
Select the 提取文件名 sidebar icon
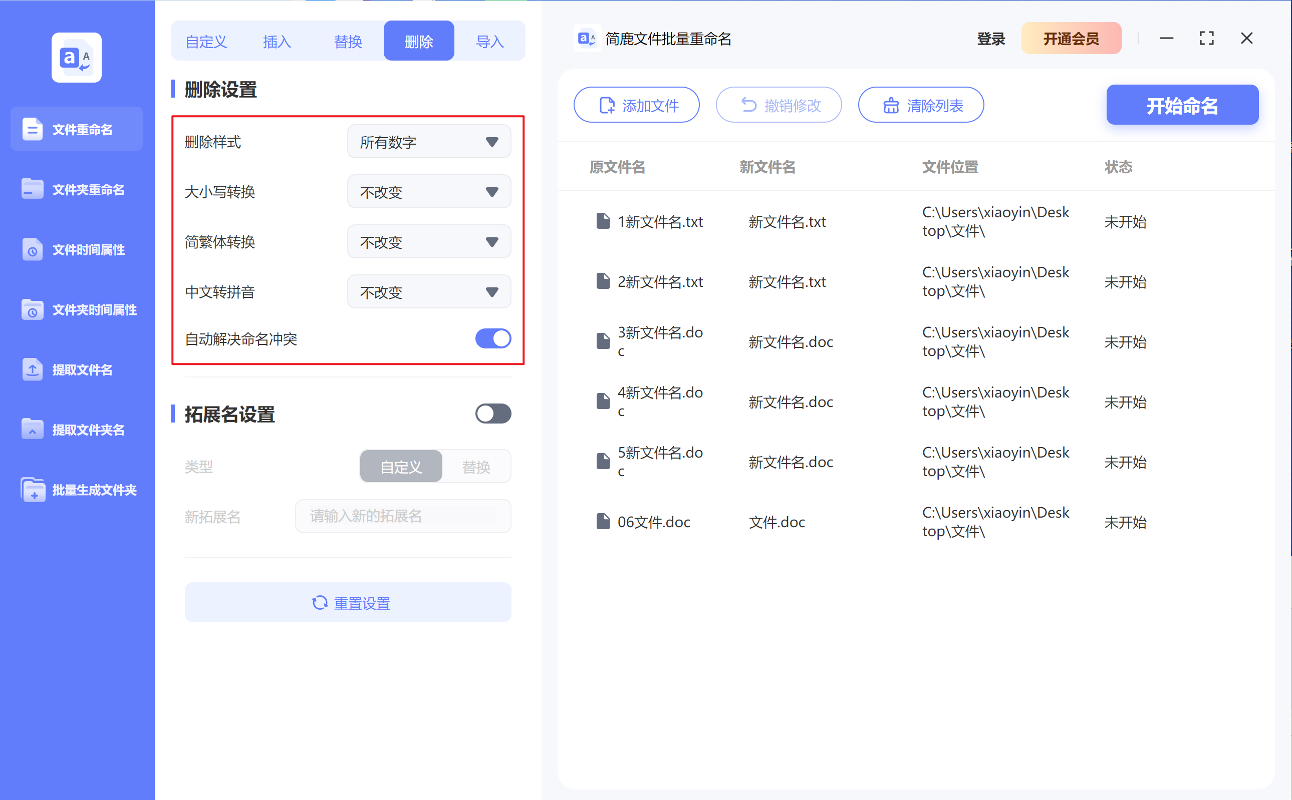tap(76, 370)
